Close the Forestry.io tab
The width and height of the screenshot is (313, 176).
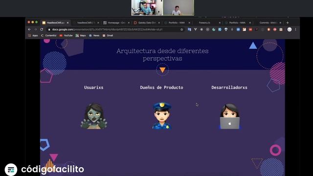[220, 23]
